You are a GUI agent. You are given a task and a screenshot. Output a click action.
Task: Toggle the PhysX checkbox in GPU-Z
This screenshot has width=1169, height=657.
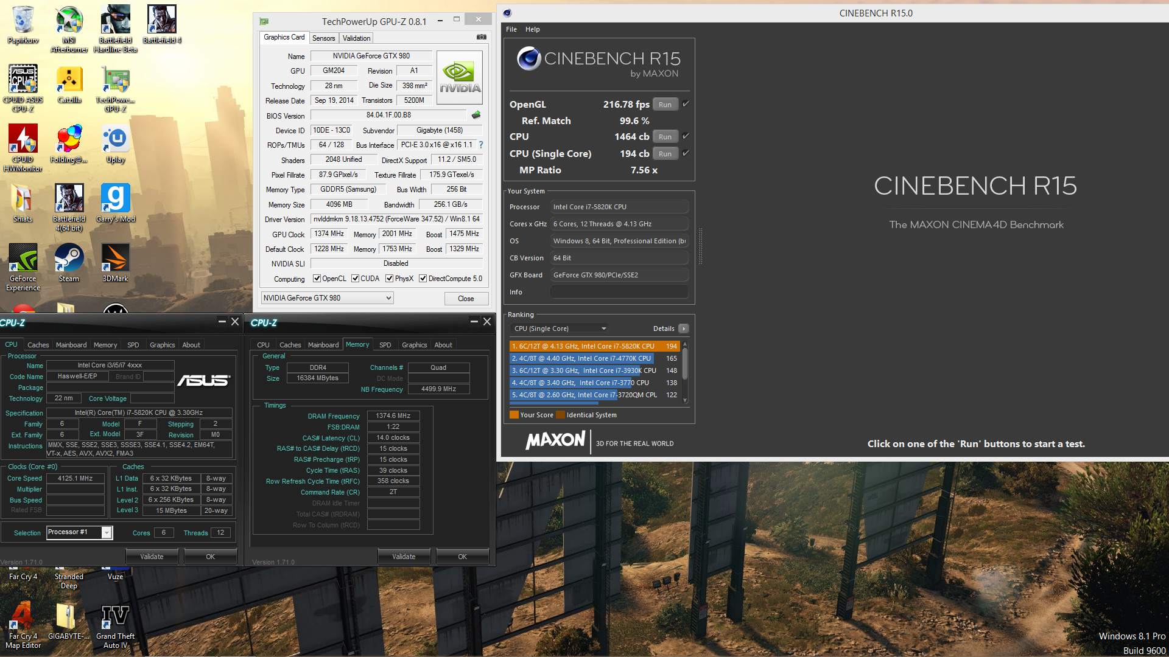click(x=389, y=279)
